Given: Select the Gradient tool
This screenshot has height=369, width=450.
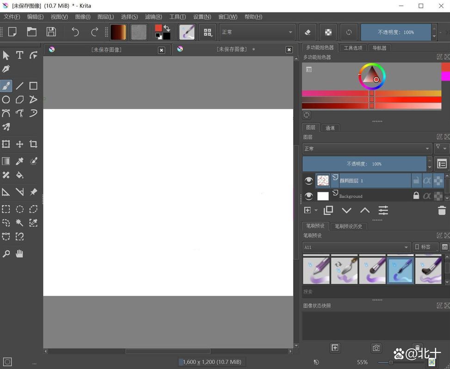Looking at the screenshot, I should tap(6, 161).
